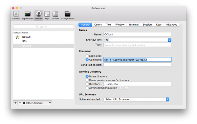Switch to the Window tab
This screenshot has height=124, width=197.
point(120,25)
